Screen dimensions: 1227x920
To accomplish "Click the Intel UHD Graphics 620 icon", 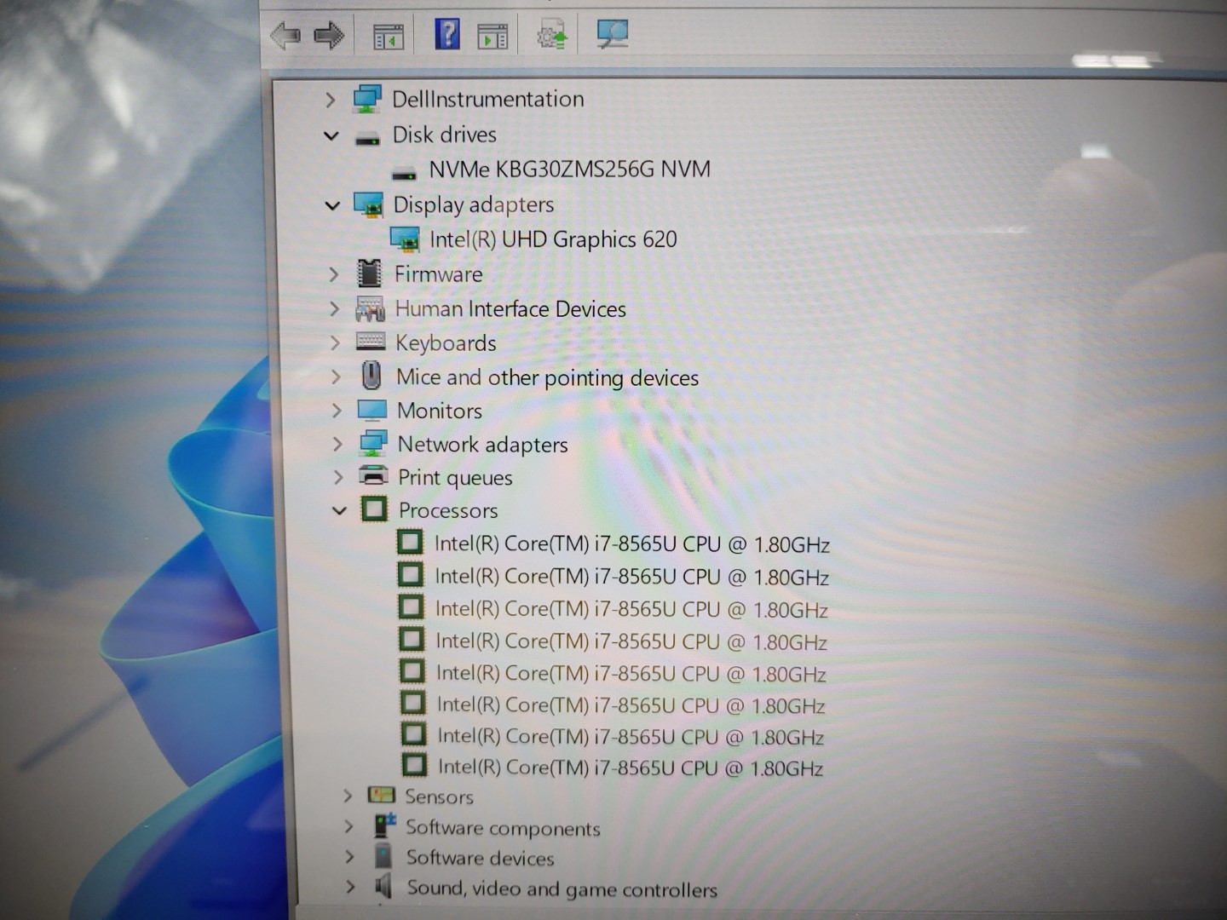I will [405, 239].
